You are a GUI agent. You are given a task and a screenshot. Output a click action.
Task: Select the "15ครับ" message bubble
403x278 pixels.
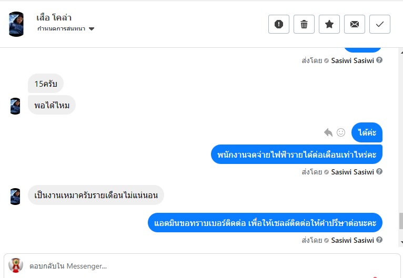[46, 84]
